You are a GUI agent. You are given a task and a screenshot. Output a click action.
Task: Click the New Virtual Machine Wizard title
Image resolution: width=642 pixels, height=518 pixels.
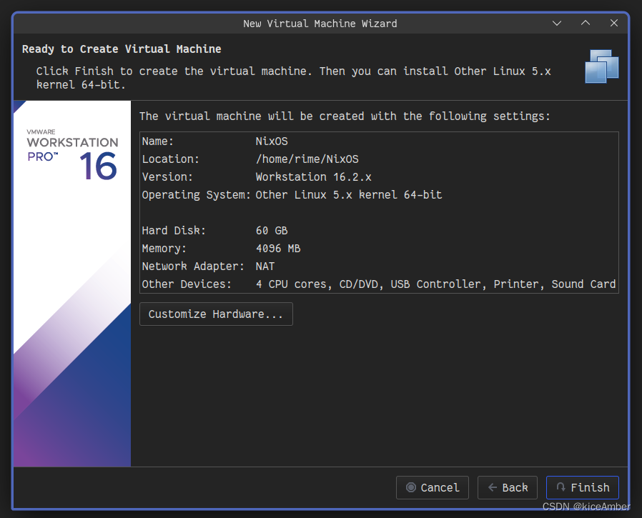click(x=321, y=23)
